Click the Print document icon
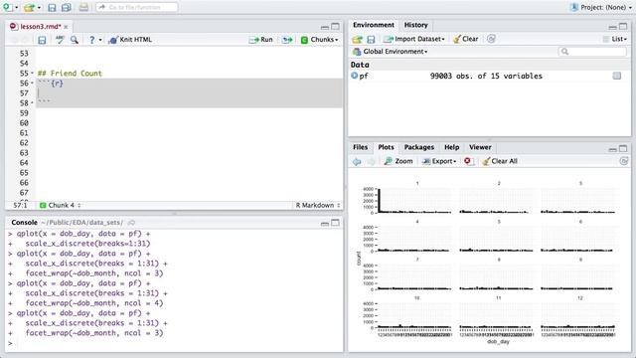The height and width of the screenshot is (358, 636). point(83,7)
